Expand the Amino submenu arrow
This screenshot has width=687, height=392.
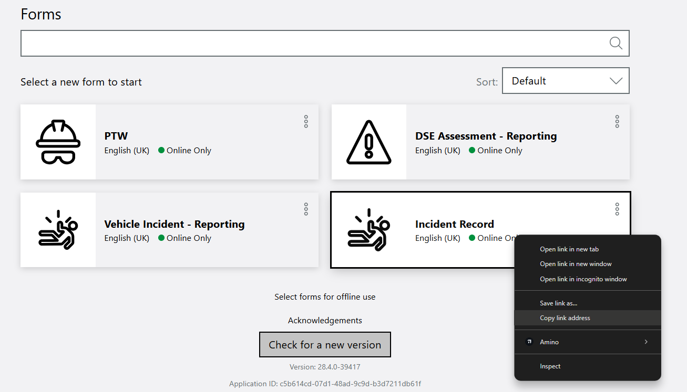click(646, 342)
